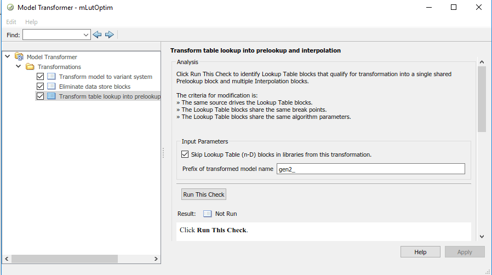Collapse the Model Transformer root node
The height and width of the screenshot is (275, 492).
point(8,56)
